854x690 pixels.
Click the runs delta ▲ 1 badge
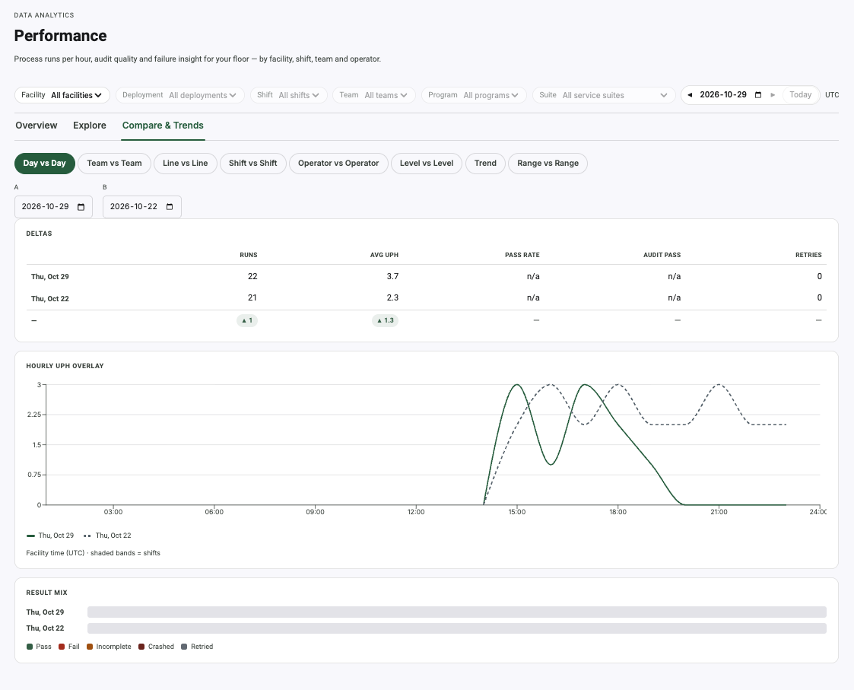[x=247, y=320]
